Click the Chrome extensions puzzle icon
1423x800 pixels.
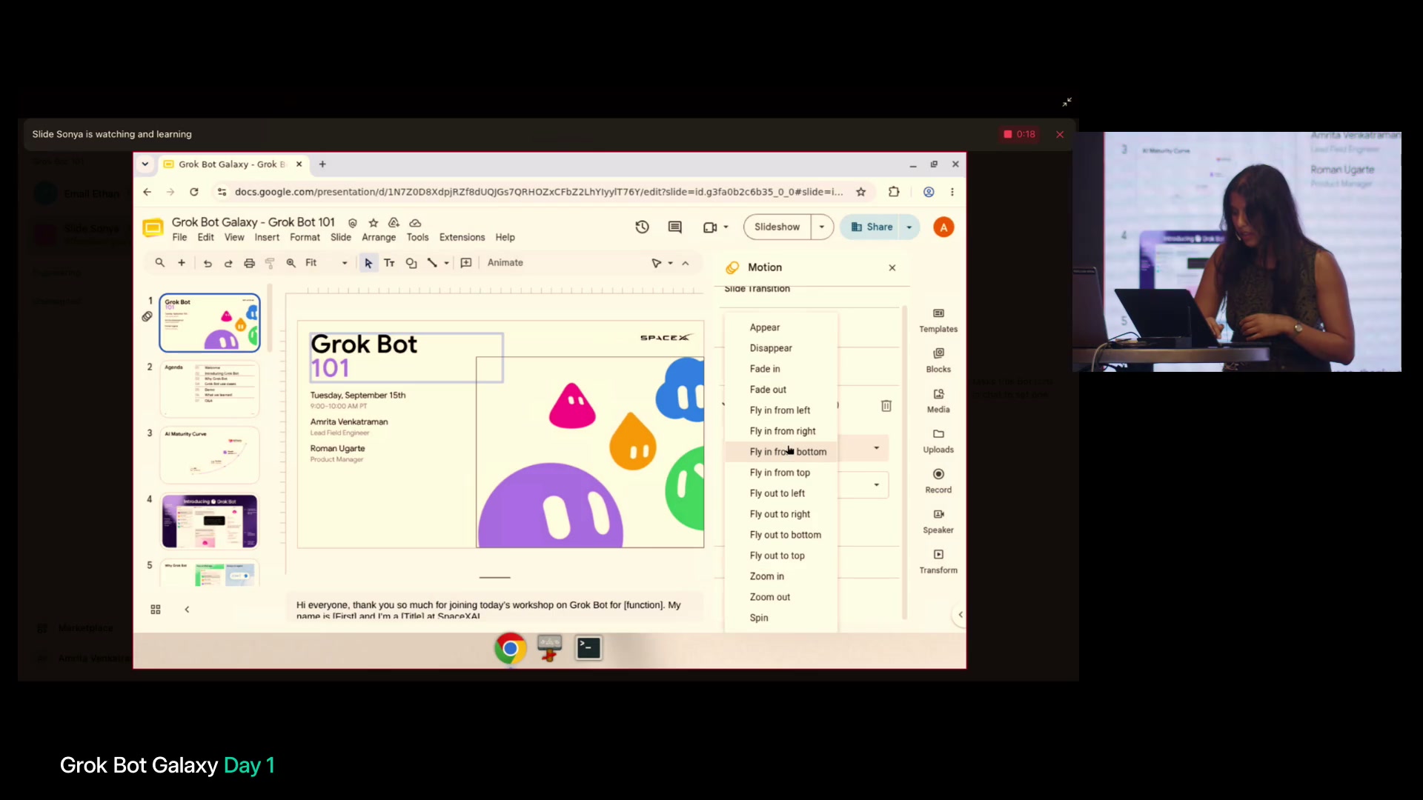(x=894, y=192)
